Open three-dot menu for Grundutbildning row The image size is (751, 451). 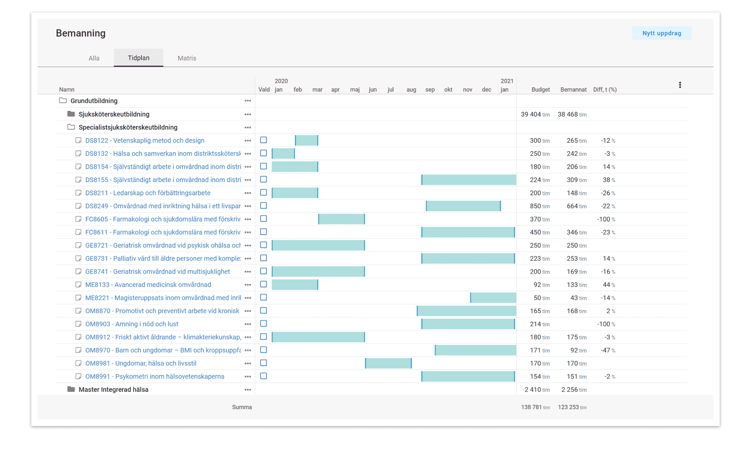pyautogui.click(x=248, y=101)
